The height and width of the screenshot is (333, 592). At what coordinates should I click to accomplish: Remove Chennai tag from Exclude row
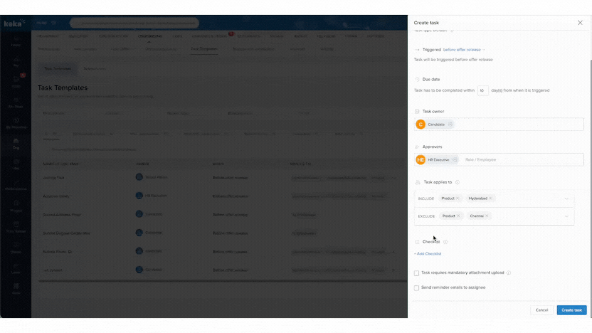pos(487,216)
